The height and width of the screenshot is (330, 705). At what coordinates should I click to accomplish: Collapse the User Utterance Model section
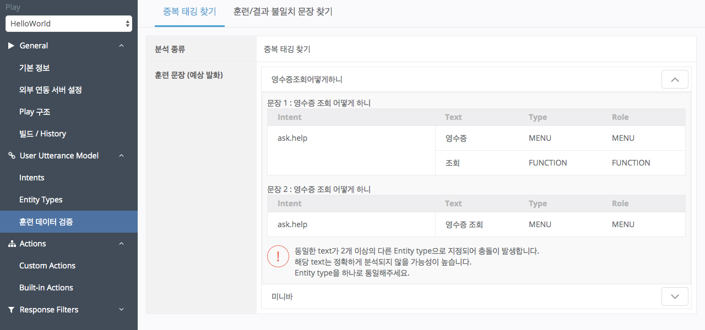(122, 156)
